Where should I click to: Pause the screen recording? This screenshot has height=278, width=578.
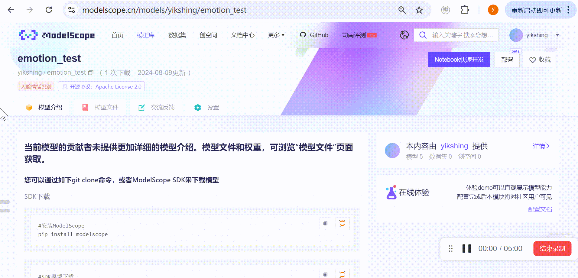pos(467,249)
